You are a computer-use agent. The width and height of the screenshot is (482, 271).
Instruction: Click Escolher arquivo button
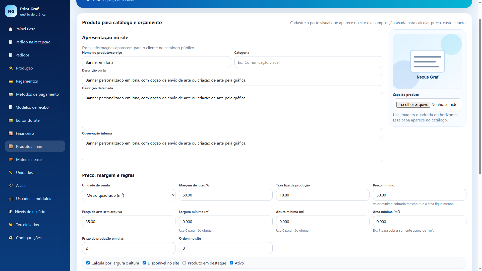pyautogui.click(x=413, y=105)
